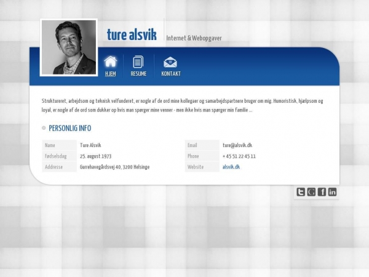Select the HJEM menu label

coord(110,74)
